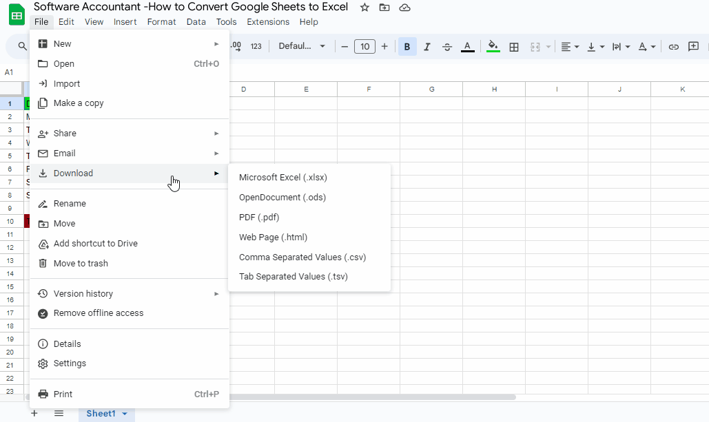This screenshot has height=422, width=709.
Task: Open the font size dropdown
Action: (x=364, y=46)
